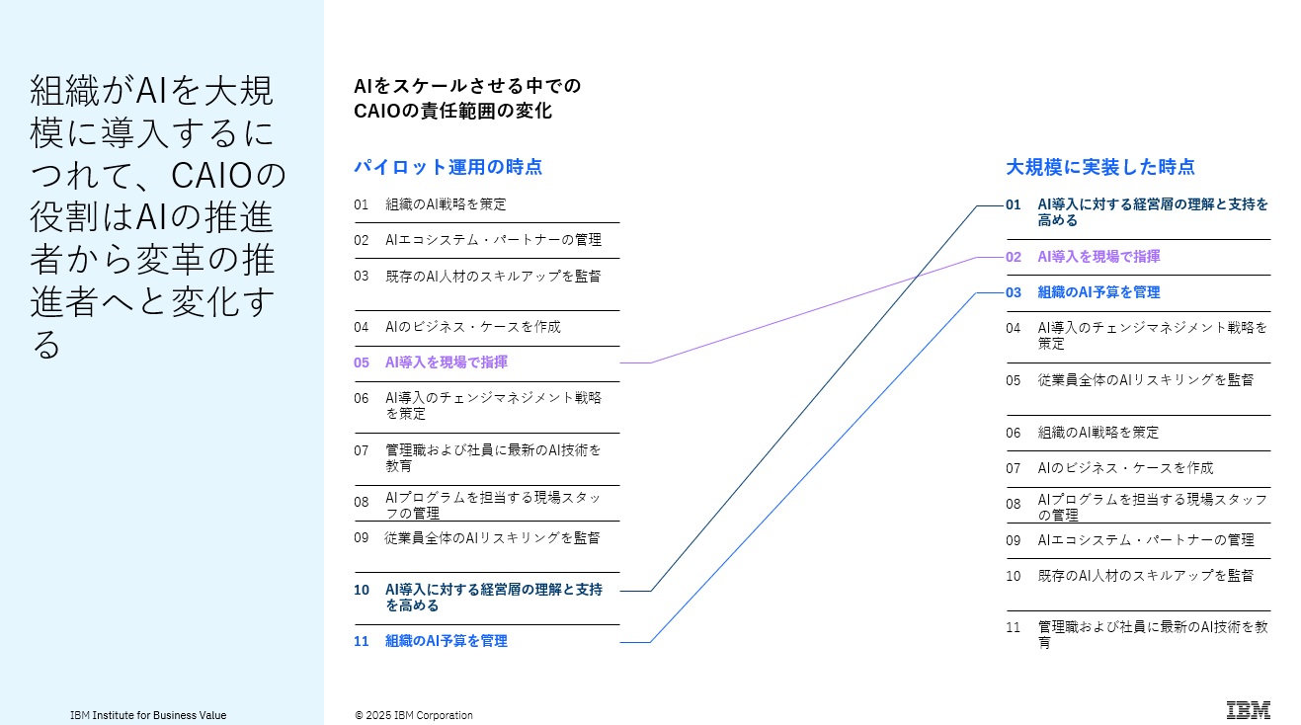Click scaled item 03 組織のAI予算を管理
1301x725 pixels.
[1098, 292]
